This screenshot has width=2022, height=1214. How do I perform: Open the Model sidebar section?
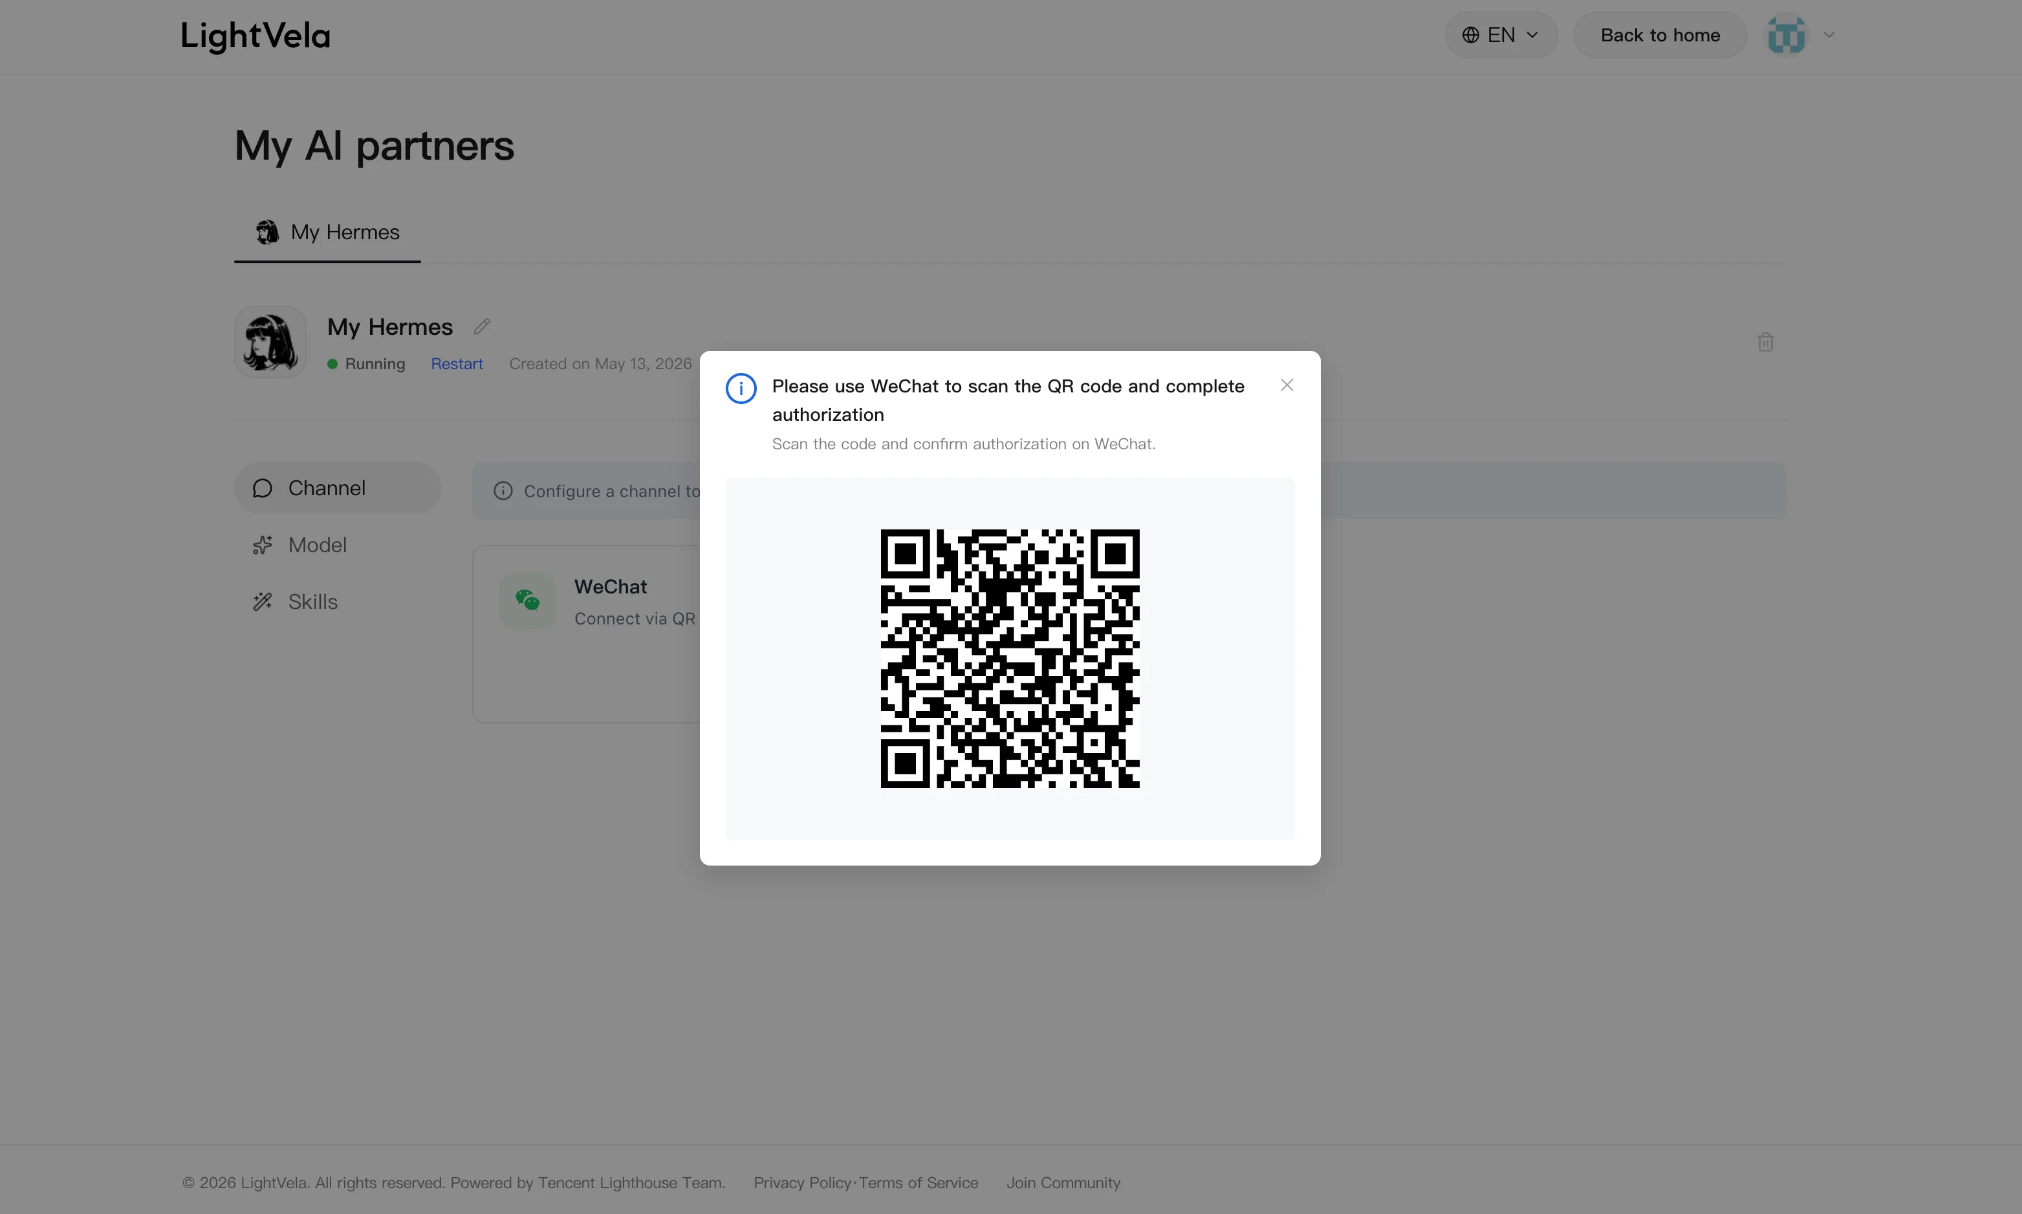pos(337,545)
